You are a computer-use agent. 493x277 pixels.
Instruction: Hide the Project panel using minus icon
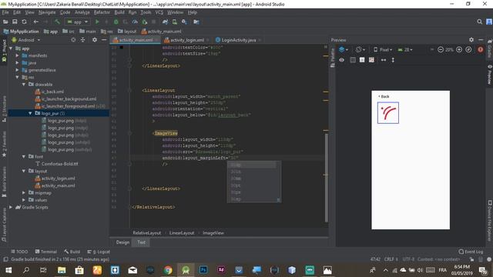[x=104, y=40]
